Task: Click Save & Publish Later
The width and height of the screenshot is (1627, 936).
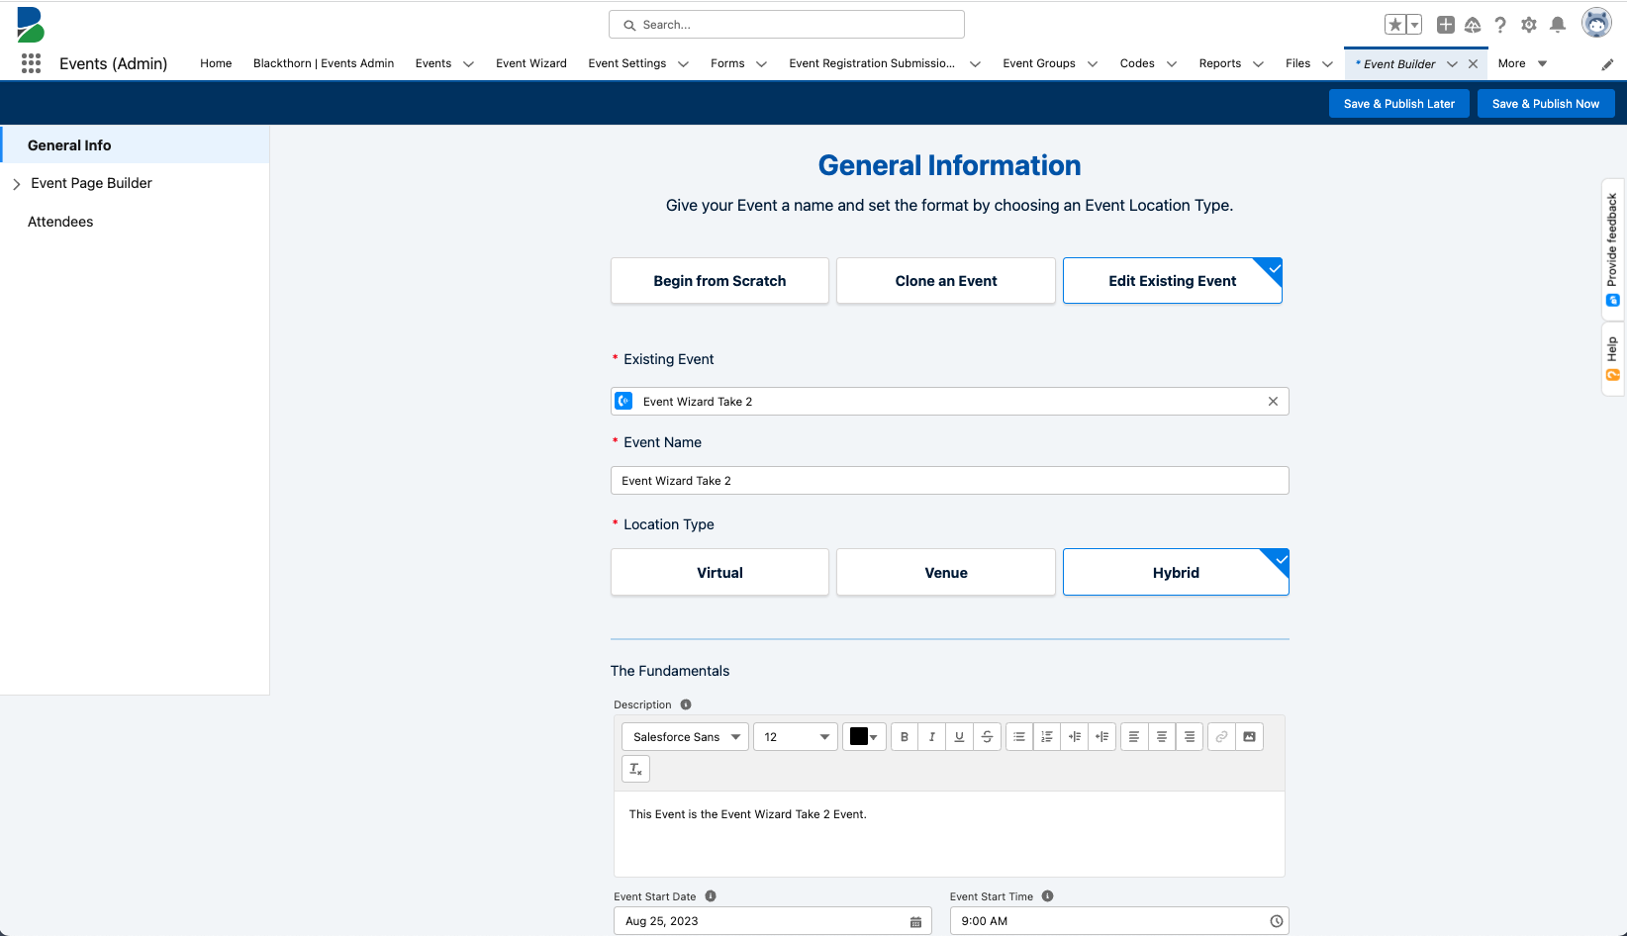Action: coord(1399,104)
